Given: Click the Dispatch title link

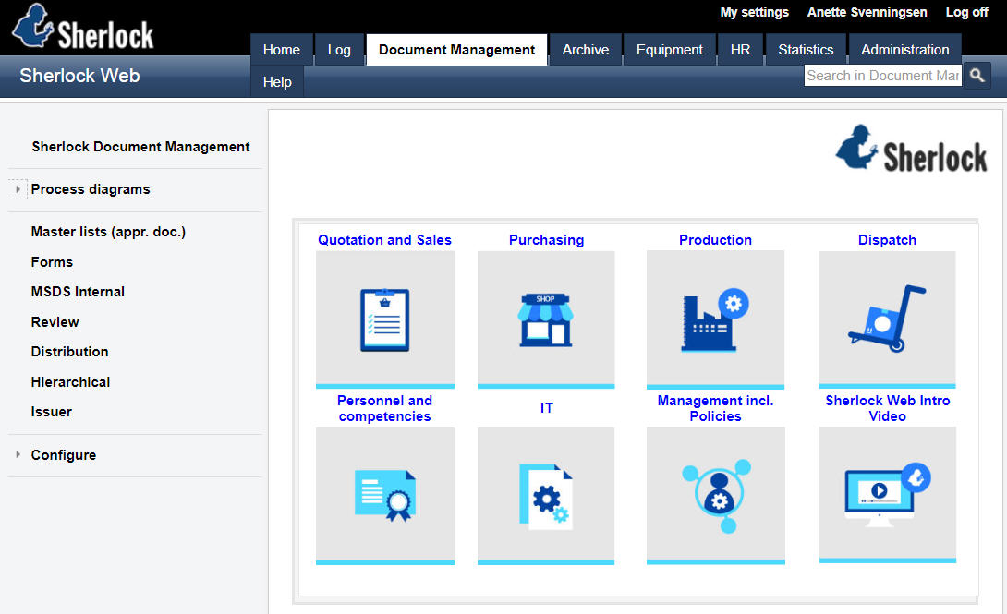Looking at the screenshot, I should point(887,240).
